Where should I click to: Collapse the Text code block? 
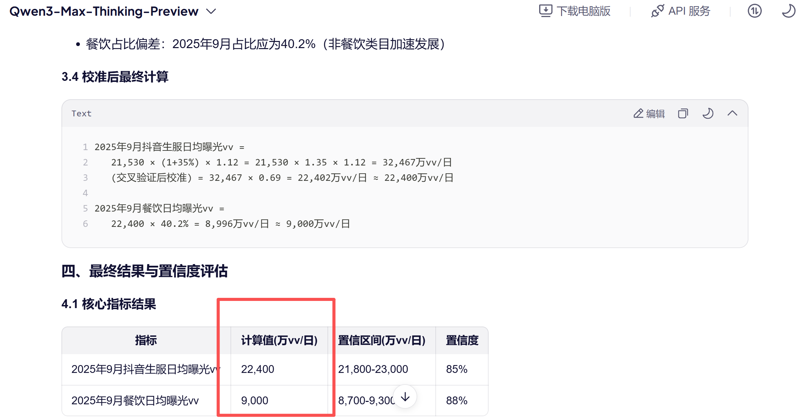point(732,113)
